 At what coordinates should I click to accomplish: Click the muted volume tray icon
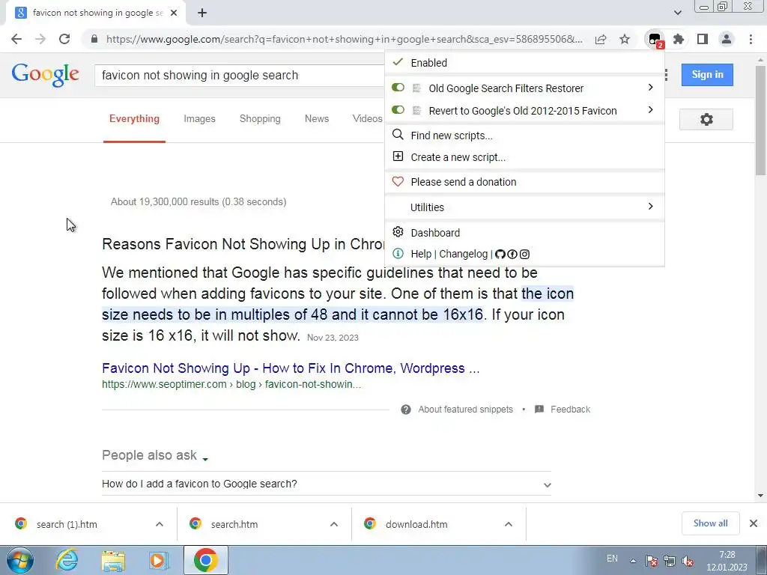(x=688, y=560)
